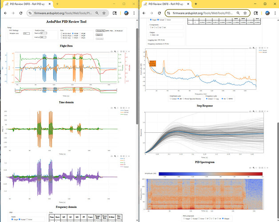Open a new tab in the right browser window
This screenshot has width=279, height=222.
click(196, 4)
